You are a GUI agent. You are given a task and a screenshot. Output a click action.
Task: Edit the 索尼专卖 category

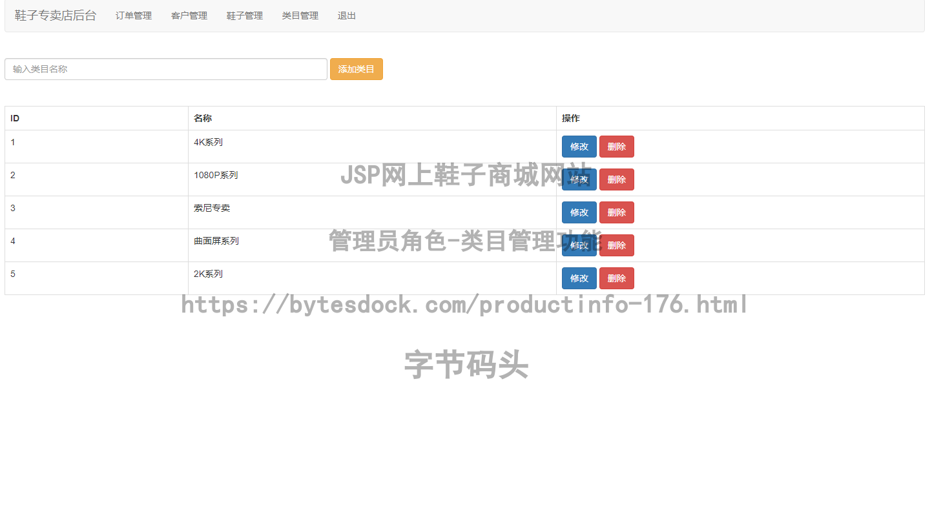[x=579, y=212]
